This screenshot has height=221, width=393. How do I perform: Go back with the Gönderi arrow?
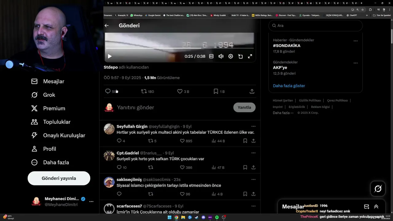[x=107, y=25]
